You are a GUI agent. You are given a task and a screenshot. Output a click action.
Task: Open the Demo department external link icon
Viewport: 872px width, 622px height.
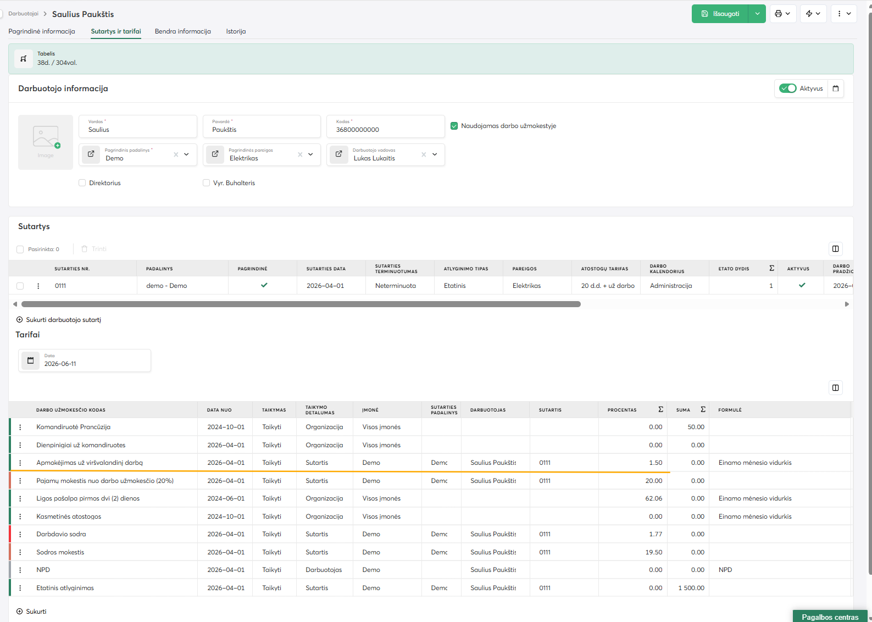coord(91,154)
